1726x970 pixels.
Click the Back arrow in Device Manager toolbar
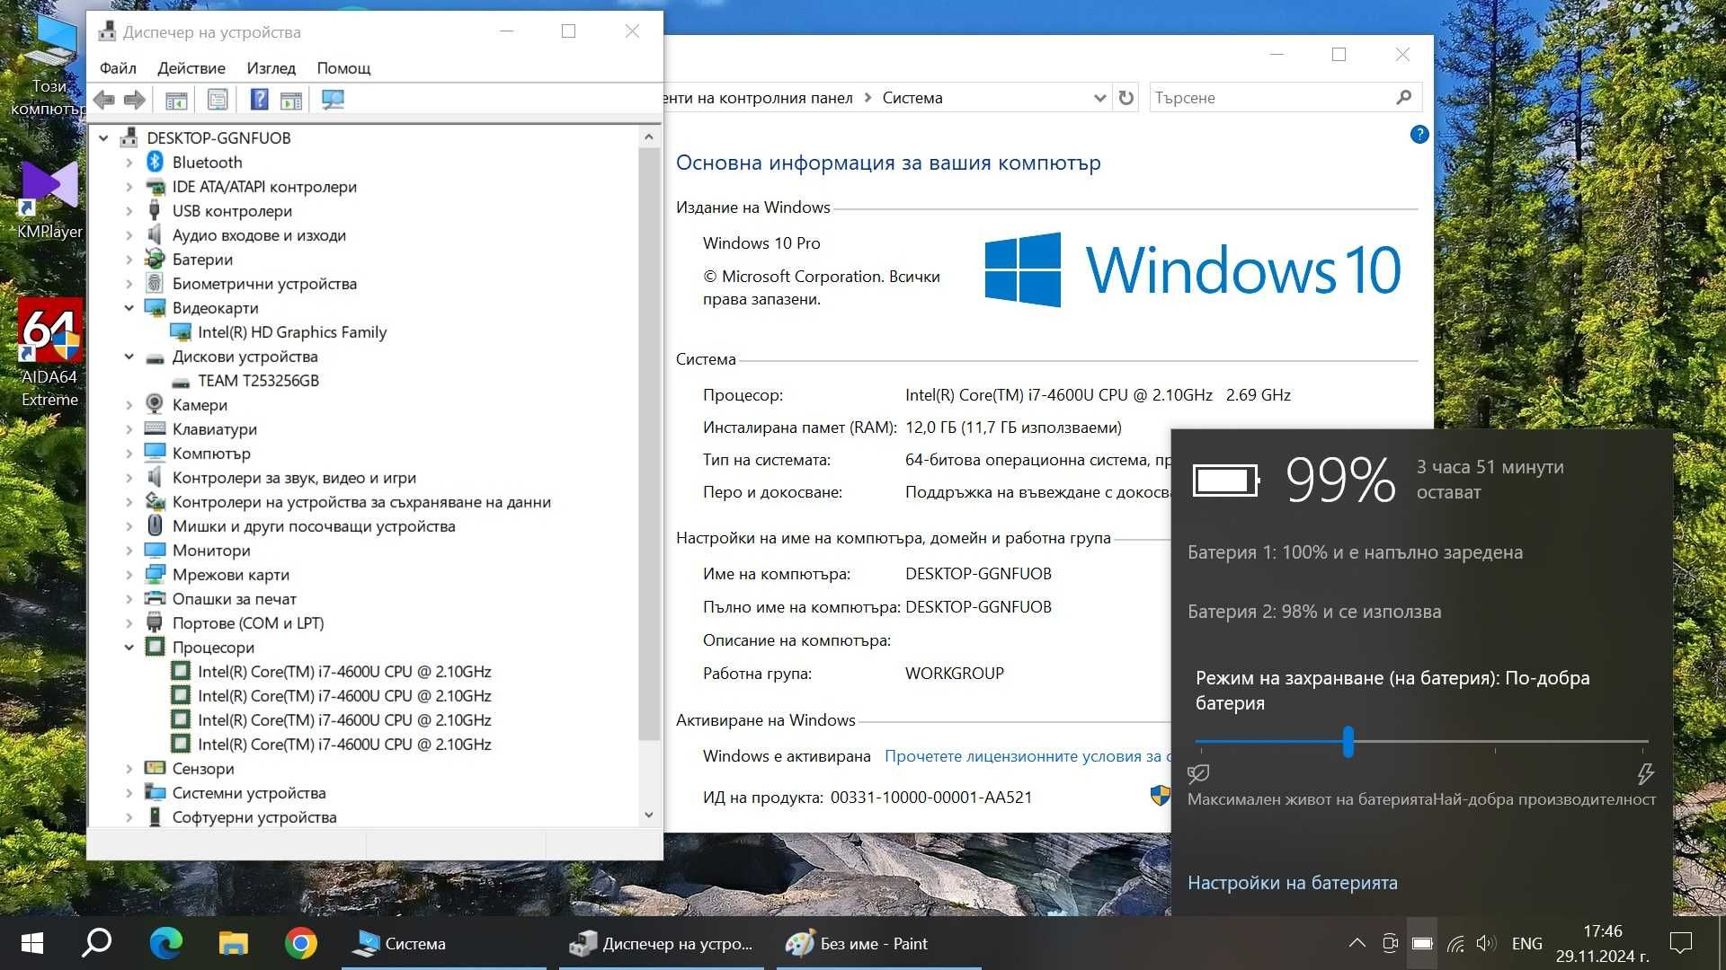104,100
